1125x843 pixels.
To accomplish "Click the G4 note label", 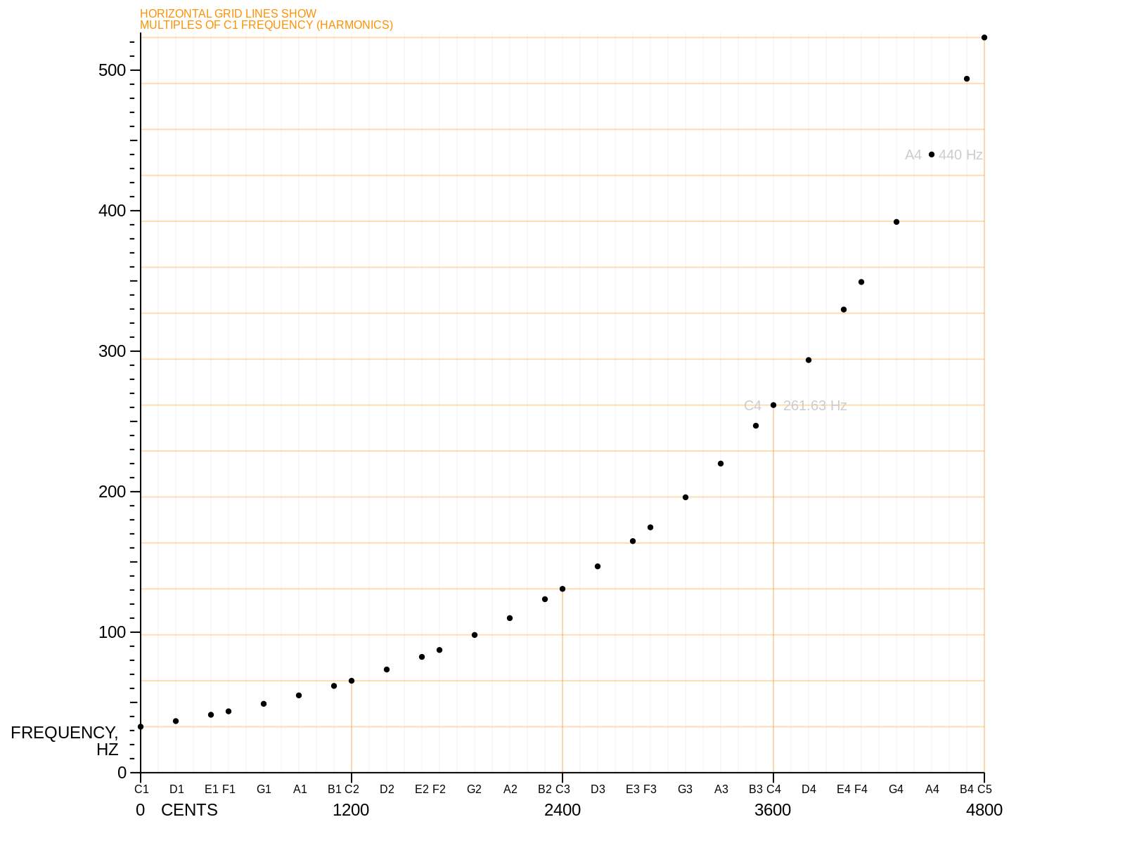I will click(896, 789).
